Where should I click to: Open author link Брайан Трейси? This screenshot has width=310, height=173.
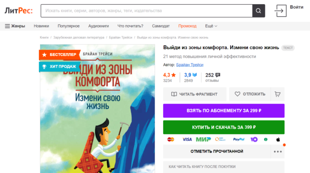tap(189, 65)
